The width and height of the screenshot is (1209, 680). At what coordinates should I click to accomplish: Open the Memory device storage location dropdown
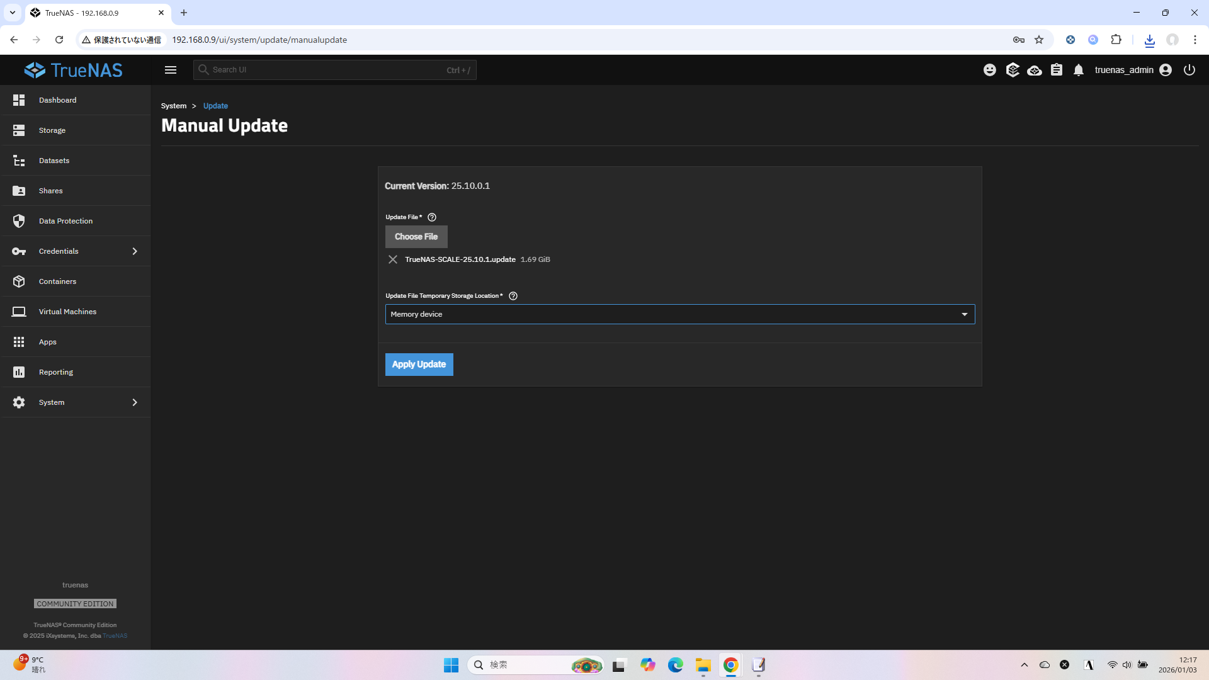679,314
